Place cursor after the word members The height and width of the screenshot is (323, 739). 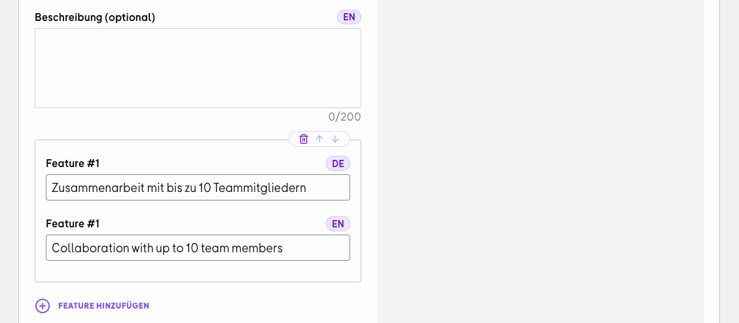tap(283, 248)
